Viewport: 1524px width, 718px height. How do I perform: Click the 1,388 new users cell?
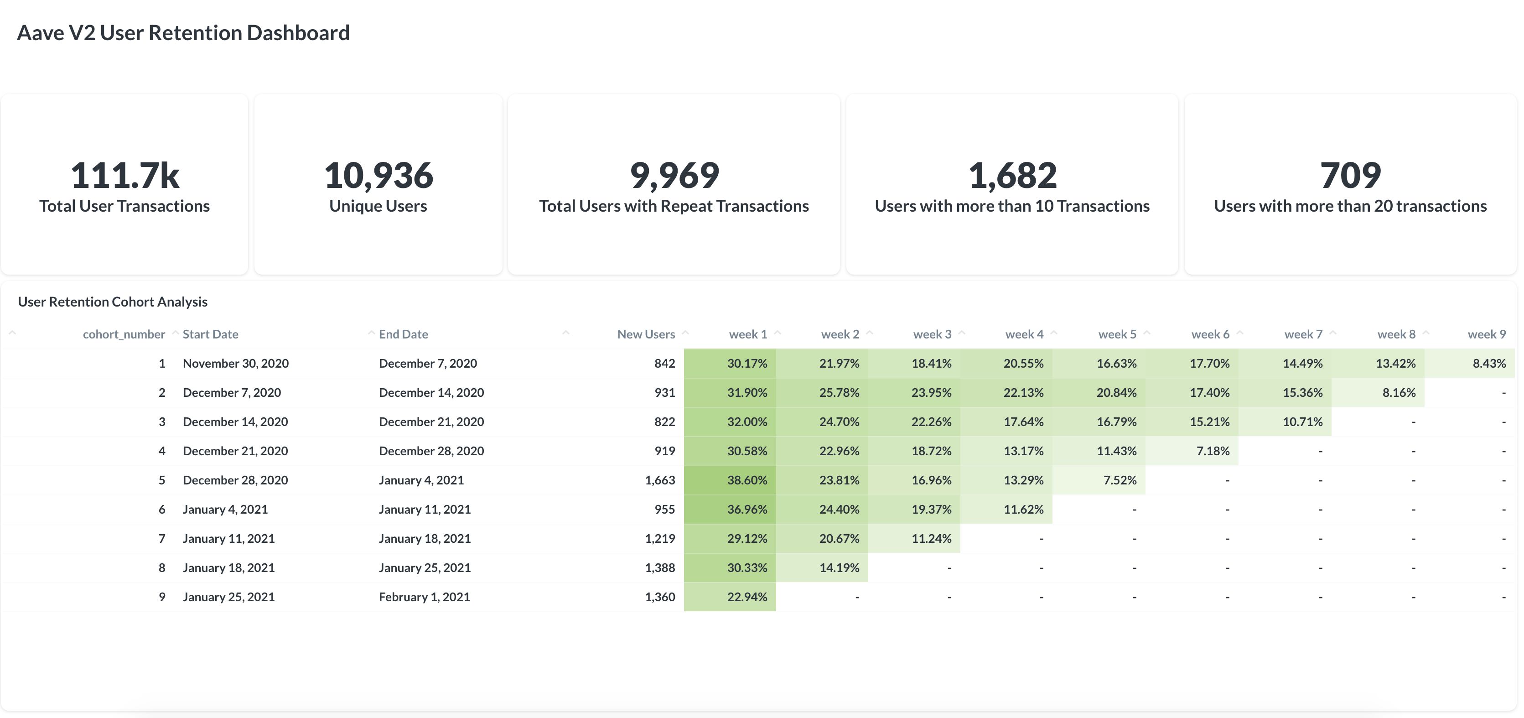660,567
